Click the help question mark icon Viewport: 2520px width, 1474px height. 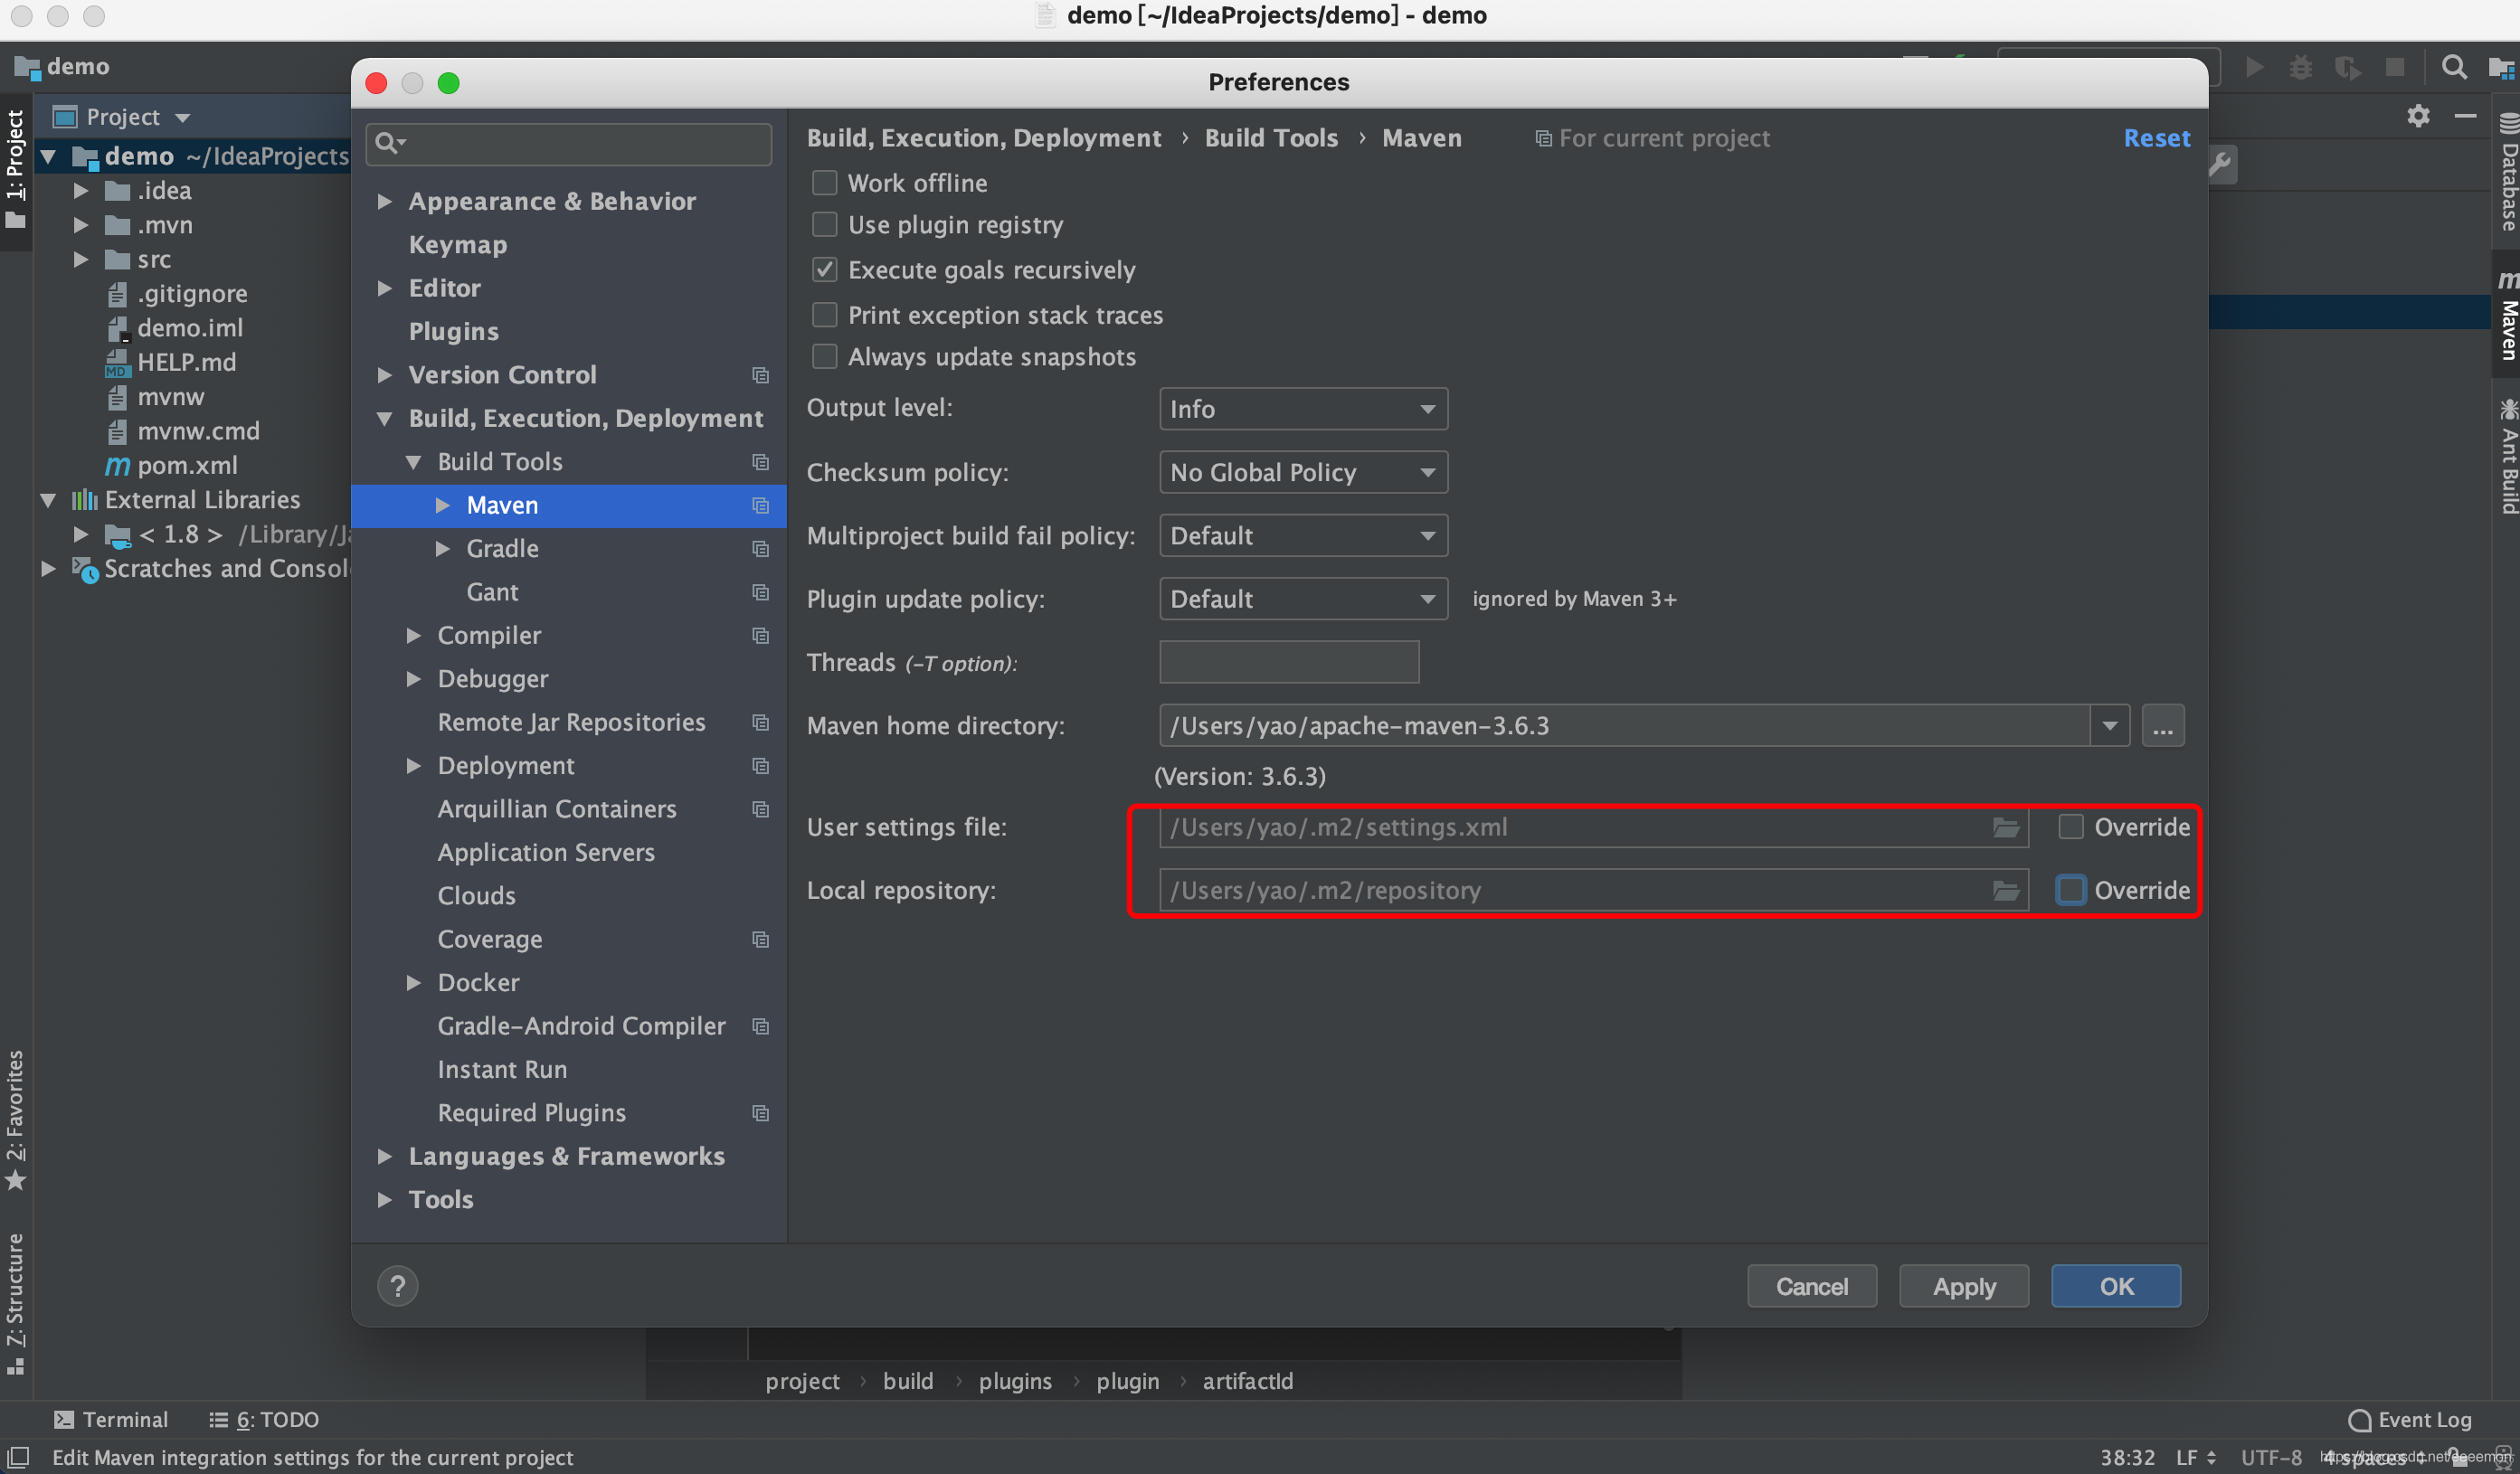397,1286
